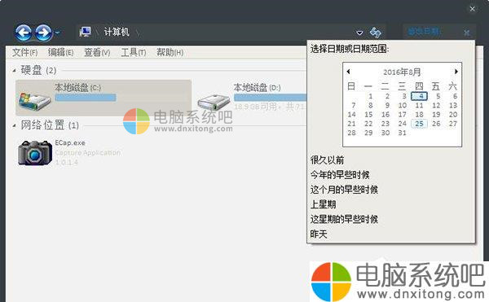Pick date 28 in the calendar
489x302 pixels.
click(351, 133)
